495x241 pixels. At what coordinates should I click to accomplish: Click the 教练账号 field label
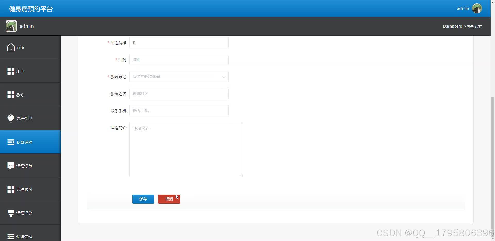pos(118,77)
